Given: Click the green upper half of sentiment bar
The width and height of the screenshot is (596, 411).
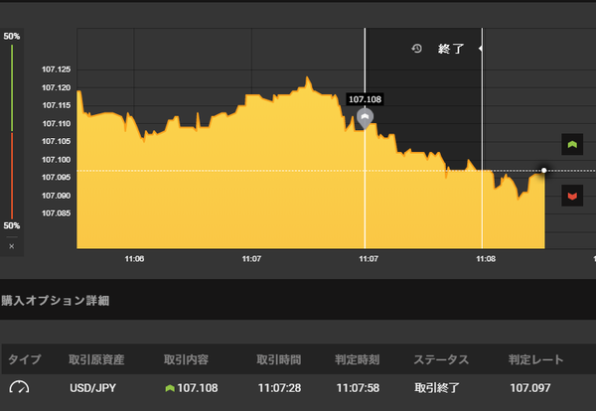Looking at the screenshot, I should pos(12,87).
